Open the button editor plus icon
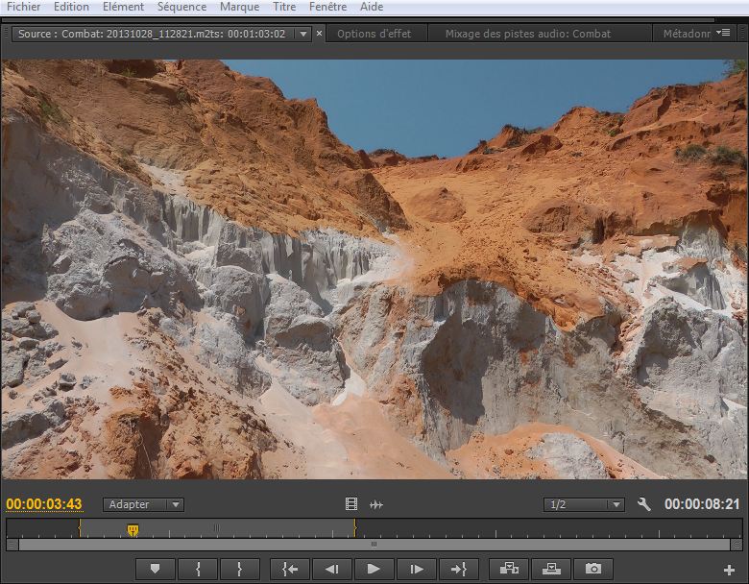 [x=729, y=570]
